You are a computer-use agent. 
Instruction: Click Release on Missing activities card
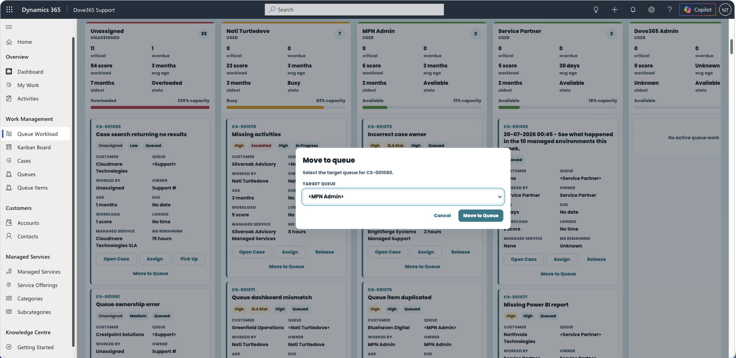click(324, 252)
